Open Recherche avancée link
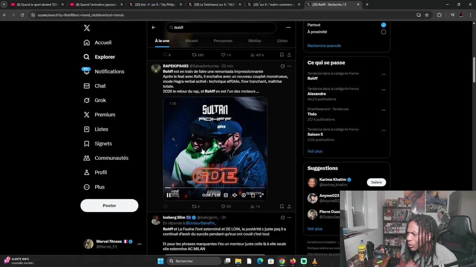 point(324,46)
